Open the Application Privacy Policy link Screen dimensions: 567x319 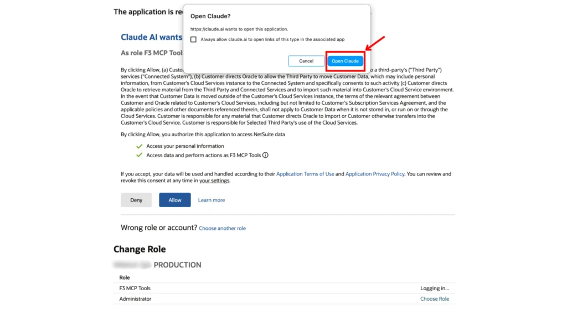pyautogui.click(x=375, y=174)
